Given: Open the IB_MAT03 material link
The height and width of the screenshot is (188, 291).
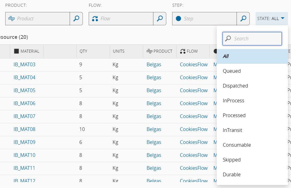Looking at the screenshot, I should (x=24, y=64).
